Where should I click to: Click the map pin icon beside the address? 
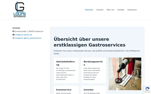[x=13, y=31]
